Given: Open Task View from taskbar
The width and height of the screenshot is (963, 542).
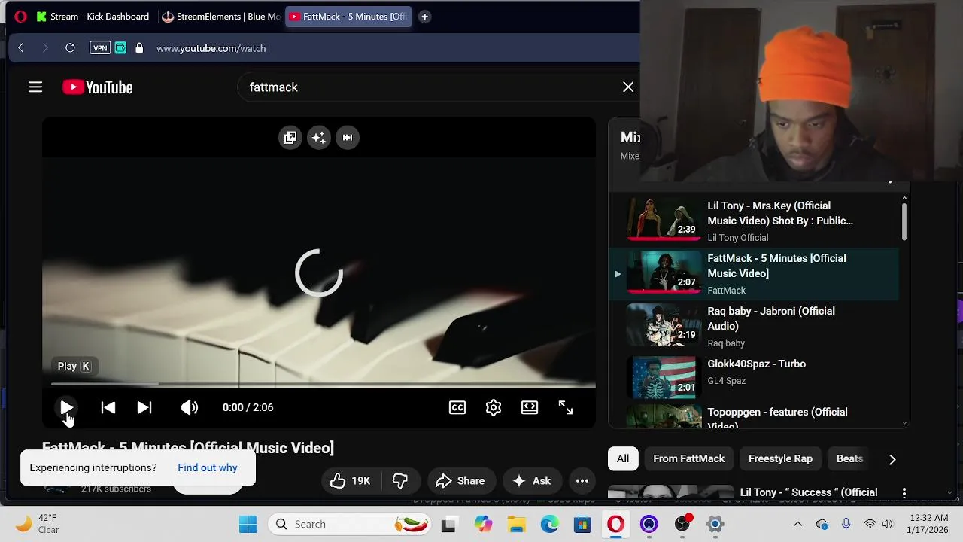Looking at the screenshot, I should pos(448,524).
